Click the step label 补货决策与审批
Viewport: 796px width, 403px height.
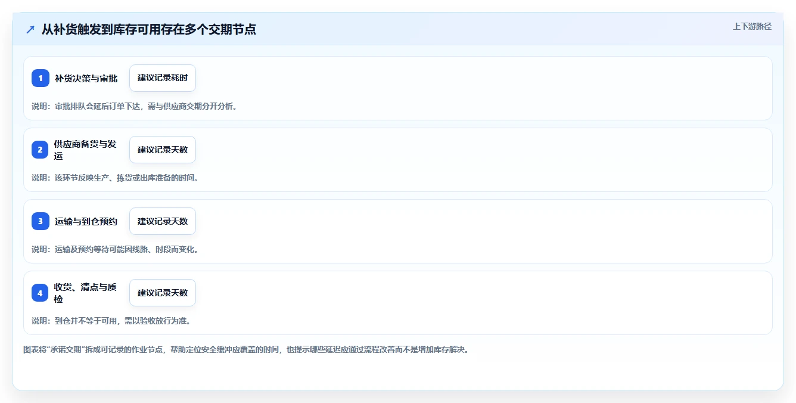point(86,78)
